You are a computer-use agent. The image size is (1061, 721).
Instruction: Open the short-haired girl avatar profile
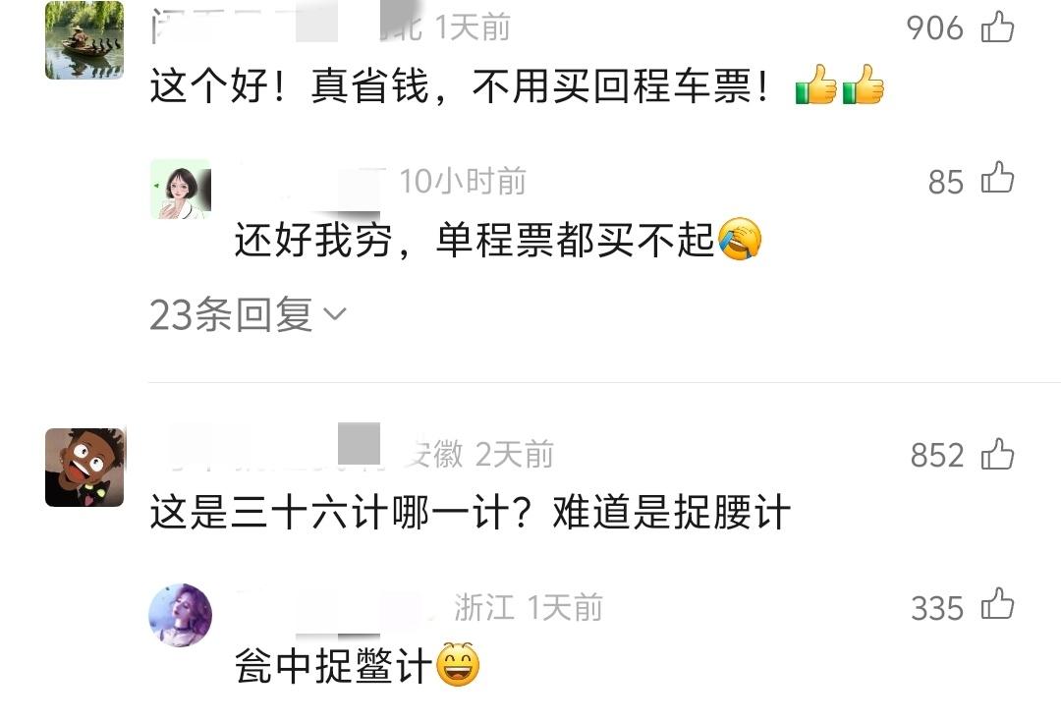coord(181,190)
